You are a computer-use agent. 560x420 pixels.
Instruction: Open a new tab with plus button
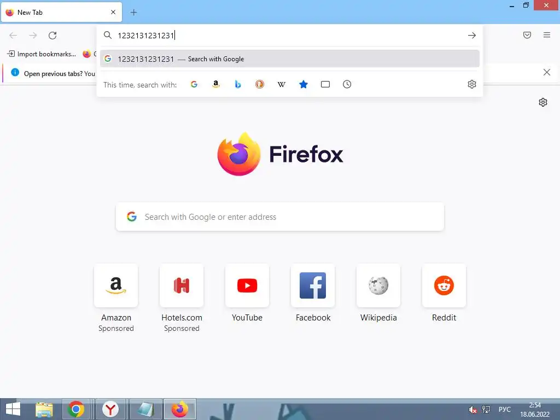[133, 13]
